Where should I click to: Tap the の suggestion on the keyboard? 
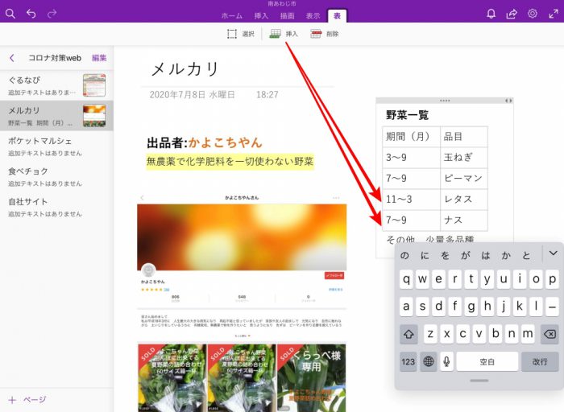click(x=404, y=255)
